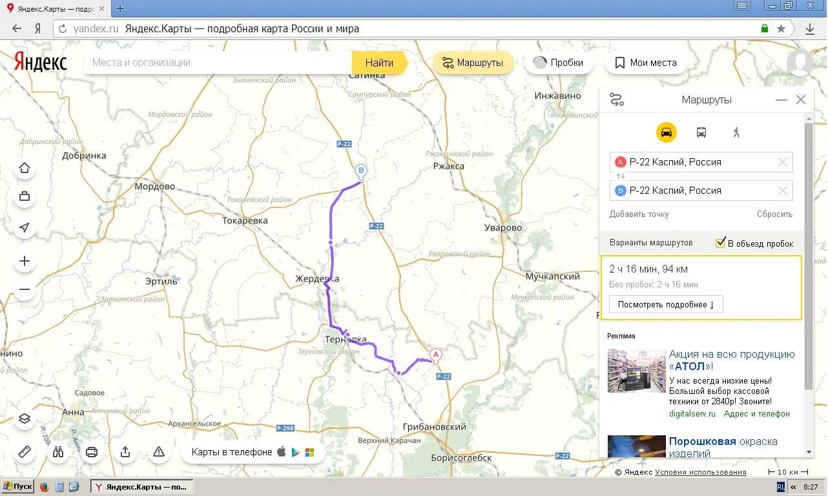Click the Найти search button
The height and width of the screenshot is (496, 828).
[x=379, y=63]
